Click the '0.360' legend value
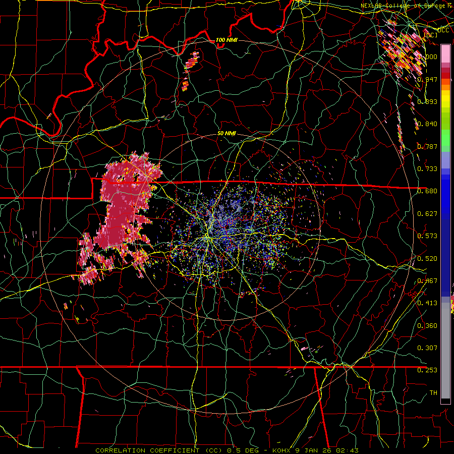 [x=427, y=326]
